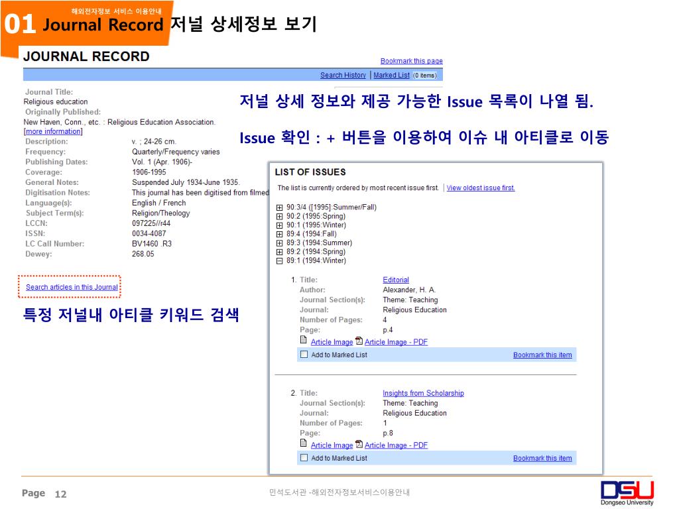Click the PDF icon for the Editorial article
This screenshot has width=679, height=509.
click(x=359, y=341)
